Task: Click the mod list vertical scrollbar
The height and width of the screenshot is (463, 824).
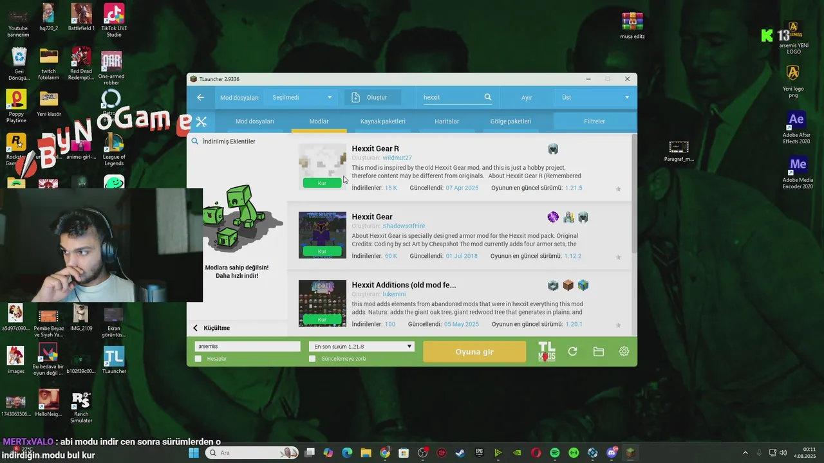Action: [634, 193]
